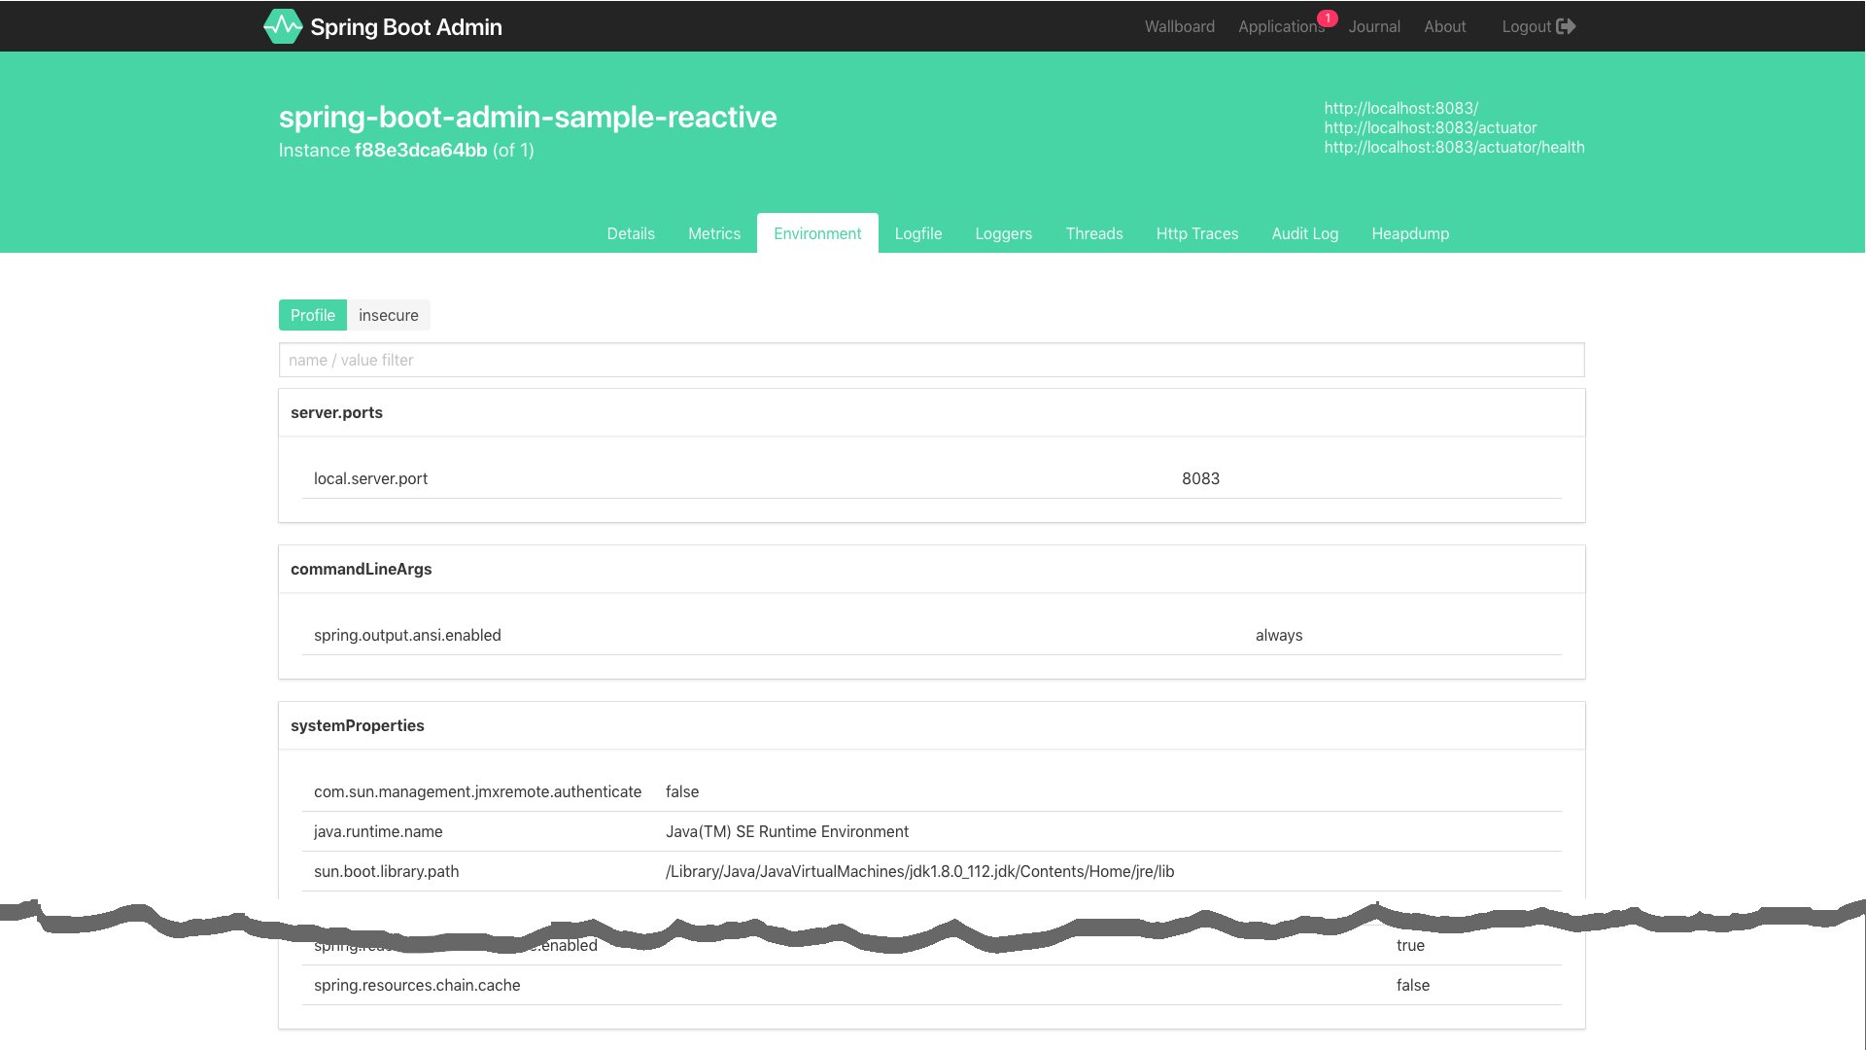Toggle the insecure profile tag
The height and width of the screenshot is (1050, 1866).
[389, 315]
